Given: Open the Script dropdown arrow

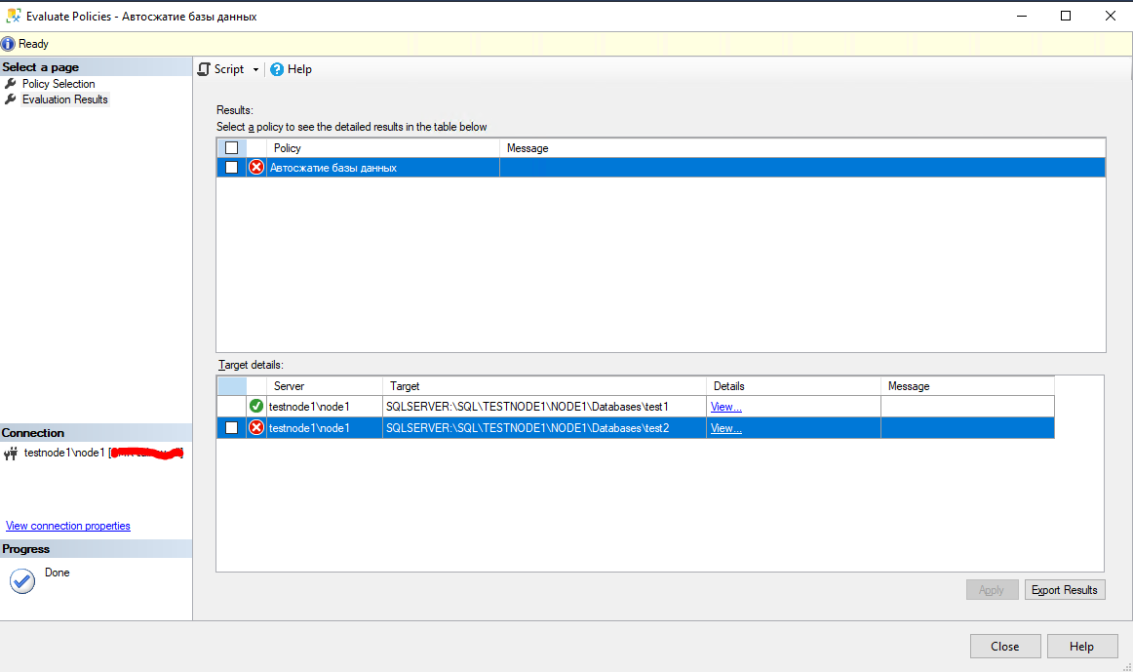Looking at the screenshot, I should point(255,69).
